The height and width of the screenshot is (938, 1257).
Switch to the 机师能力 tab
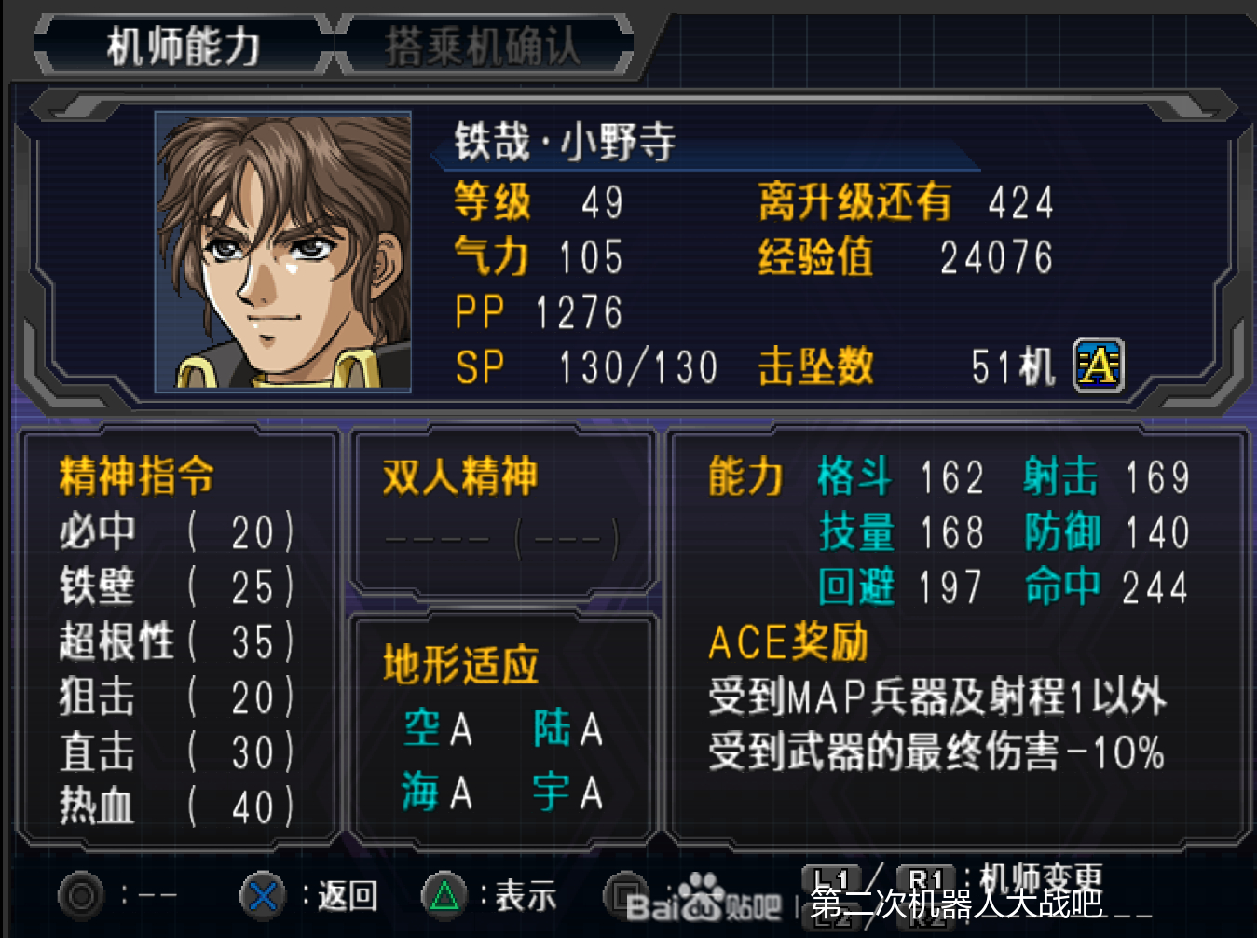[x=183, y=45]
